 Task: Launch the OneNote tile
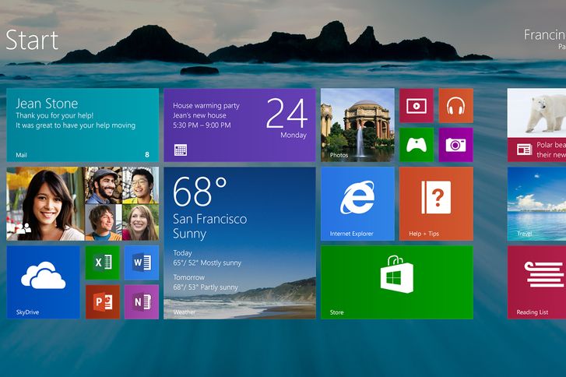coord(141,301)
